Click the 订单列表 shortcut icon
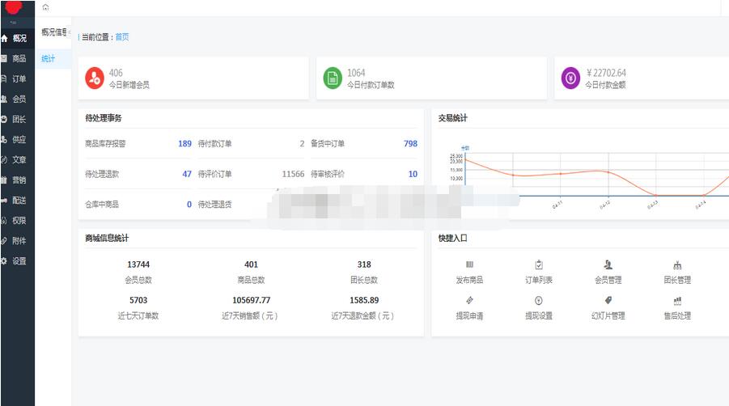Screen dimensions: 729x406 click(x=539, y=264)
